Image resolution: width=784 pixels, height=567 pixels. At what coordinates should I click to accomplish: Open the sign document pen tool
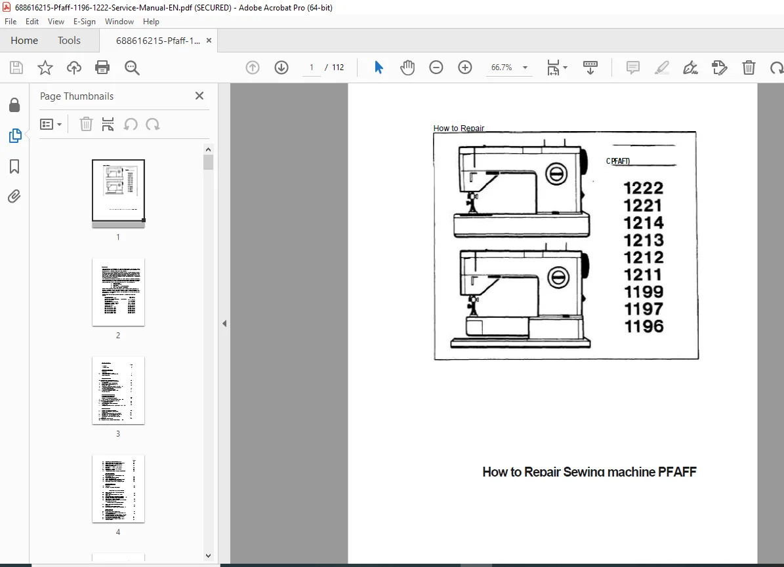690,68
